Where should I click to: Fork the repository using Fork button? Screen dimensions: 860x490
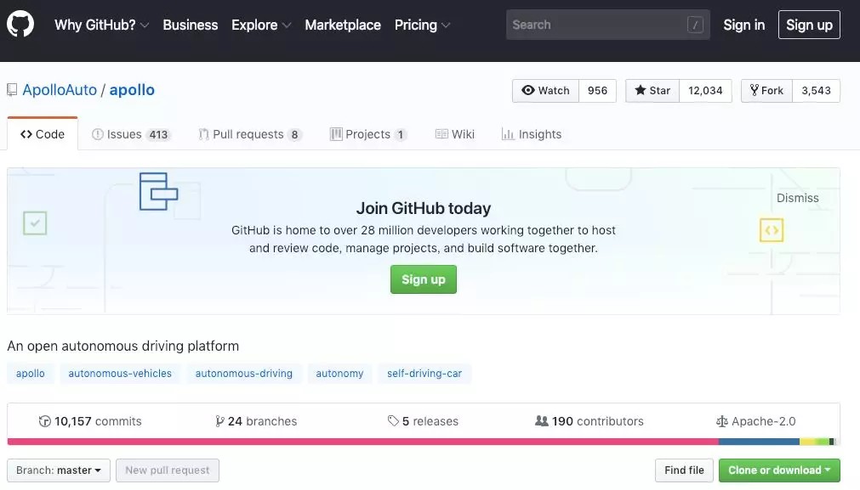[x=766, y=91]
